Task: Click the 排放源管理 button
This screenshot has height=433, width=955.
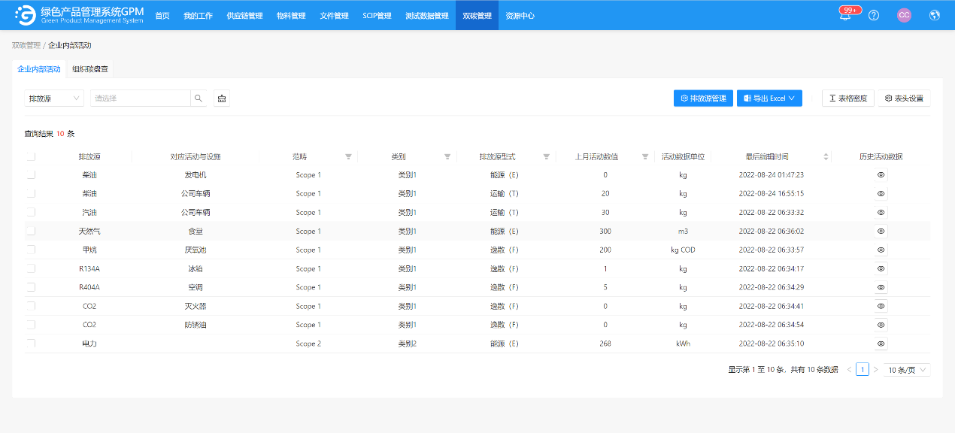Action: coord(703,98)
